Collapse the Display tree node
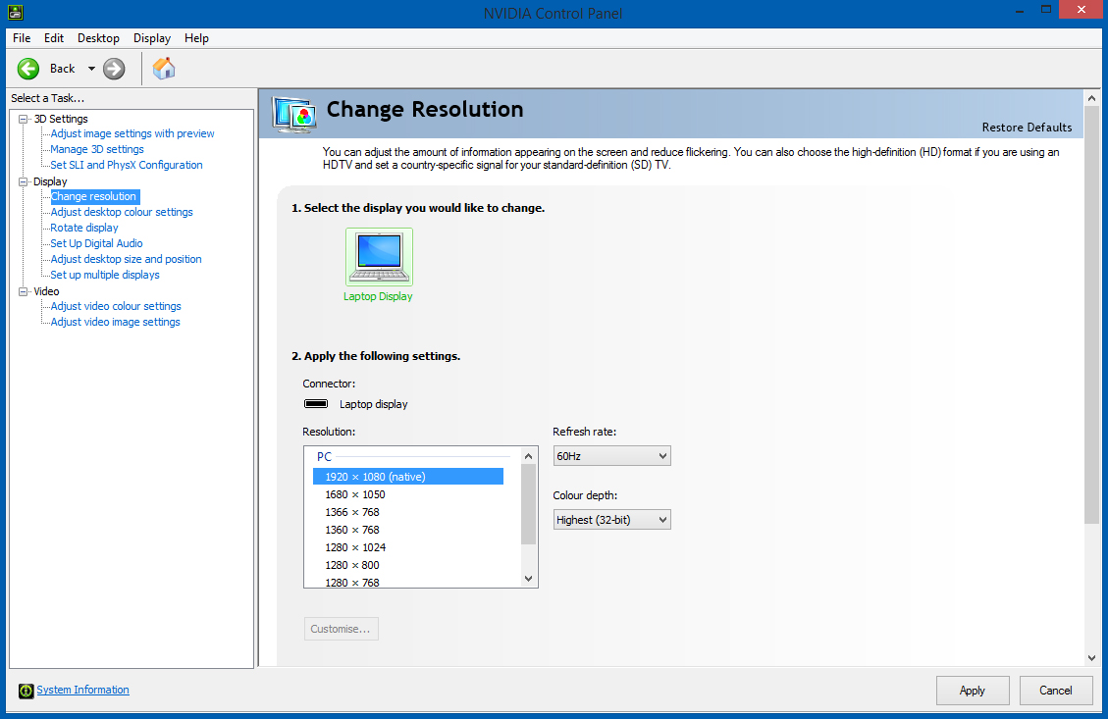This screenshot has height=719, width=1108. point(24,181)
